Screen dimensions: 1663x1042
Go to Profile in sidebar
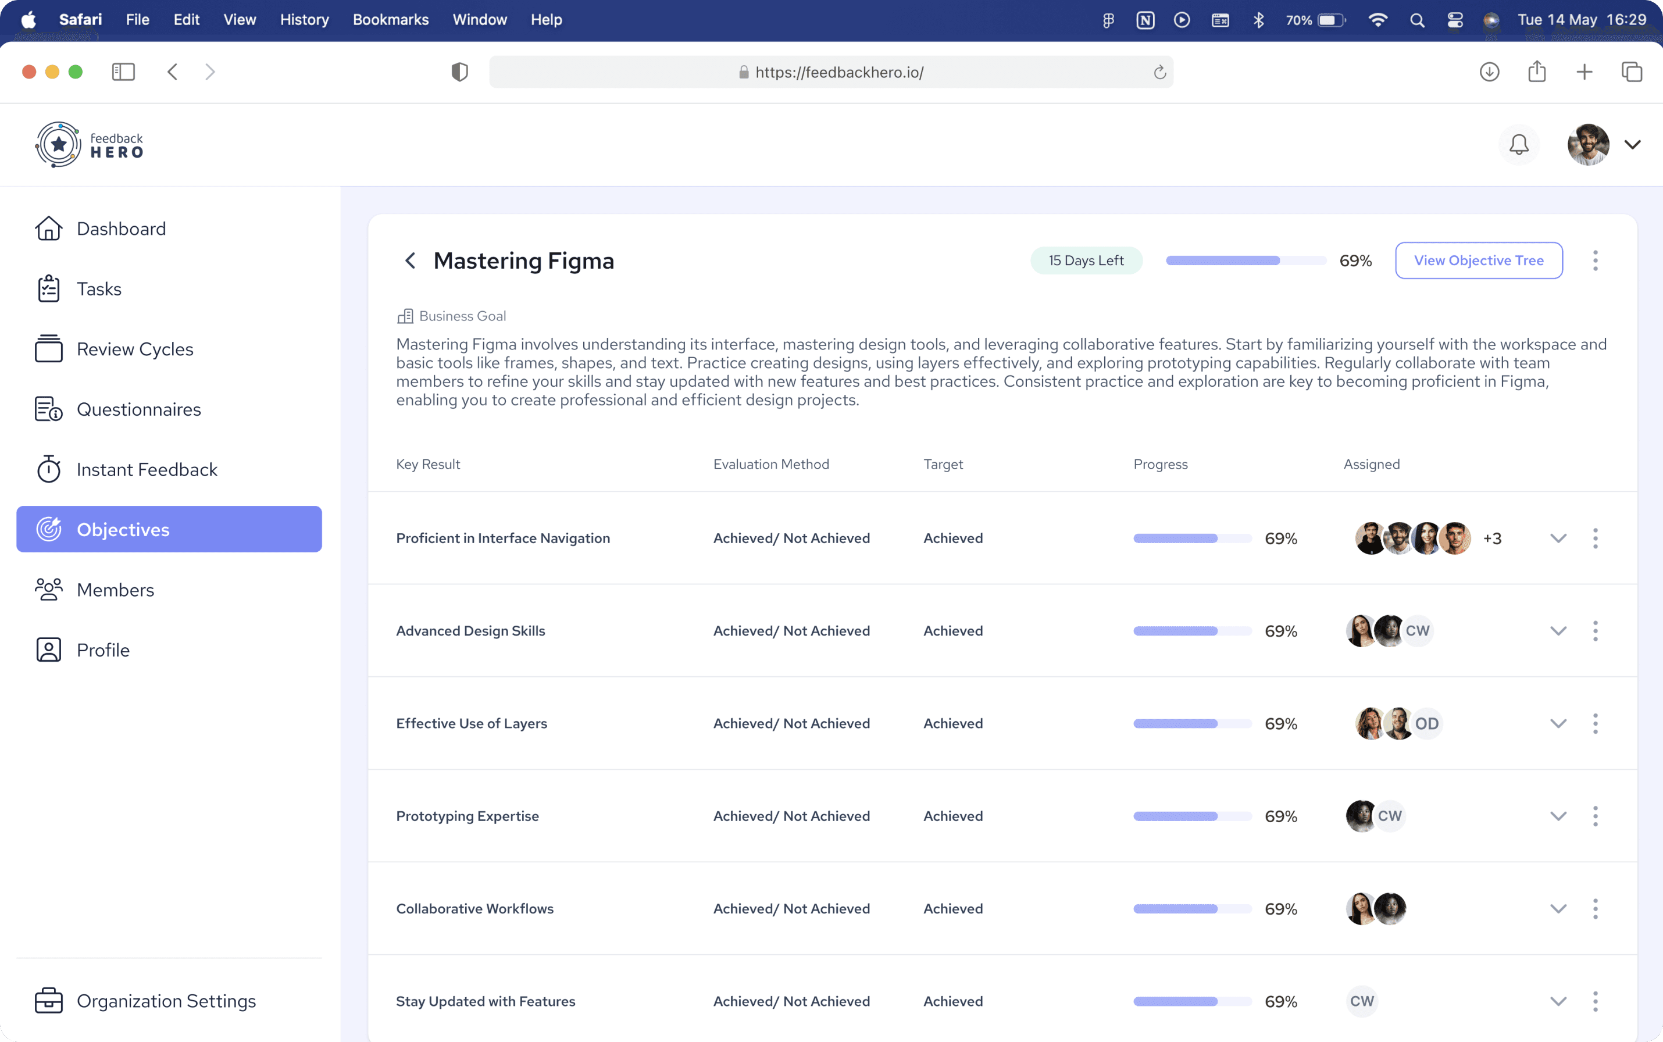(x=169, y=650)
